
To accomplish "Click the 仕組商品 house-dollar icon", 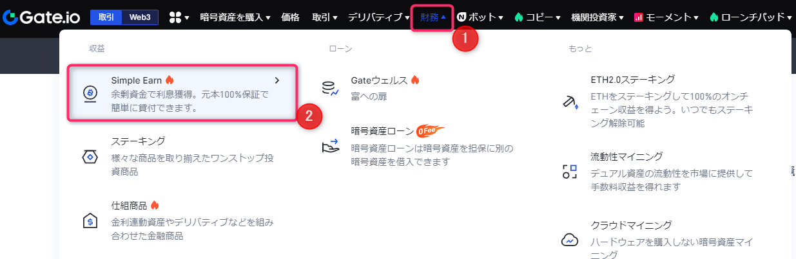I will click(90, 220).
